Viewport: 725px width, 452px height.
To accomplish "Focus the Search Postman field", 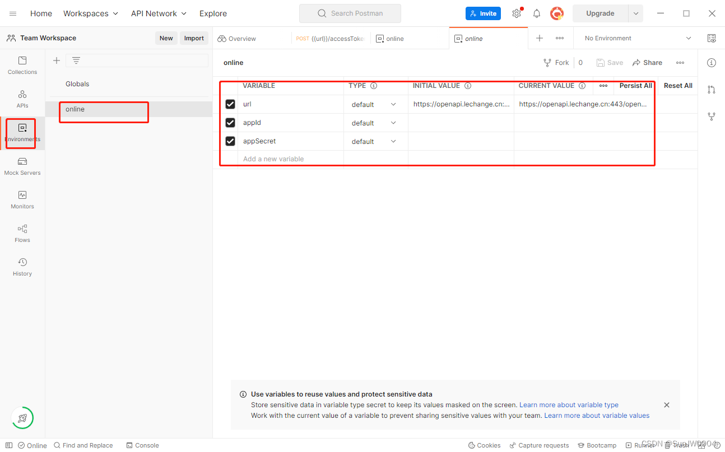I will pyautogui.click(x=350, y=13).
